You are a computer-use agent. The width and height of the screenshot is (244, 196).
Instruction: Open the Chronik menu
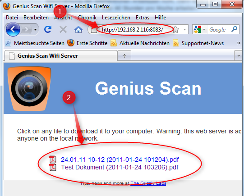click(87, 18)
